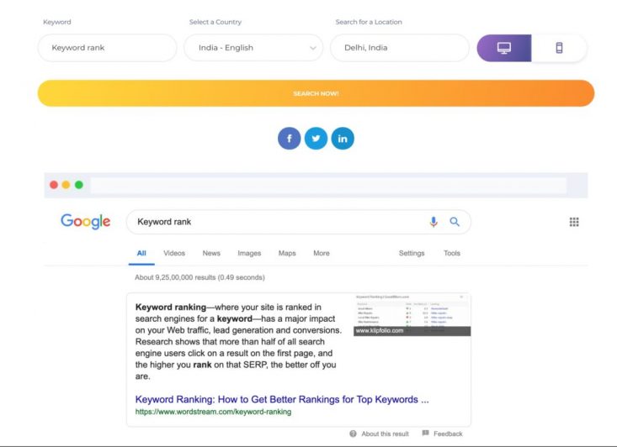
Task: Click the Google search box with Keyword rank
Action: coord(299,222)
